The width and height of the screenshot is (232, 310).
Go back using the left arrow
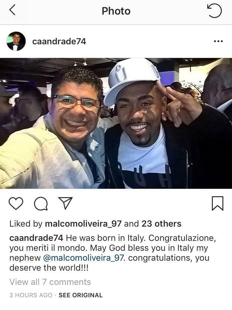pos(12,10)
